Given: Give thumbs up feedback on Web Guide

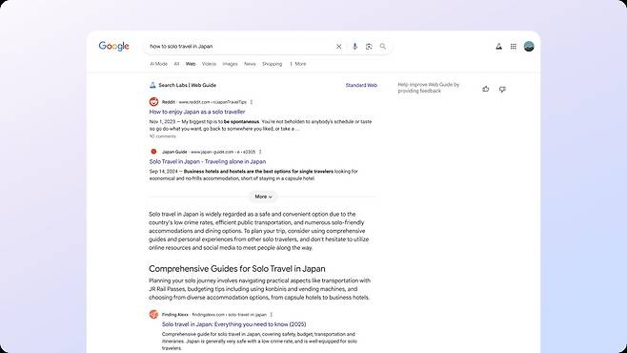Looking at the screenshot, I should [486, 89].
